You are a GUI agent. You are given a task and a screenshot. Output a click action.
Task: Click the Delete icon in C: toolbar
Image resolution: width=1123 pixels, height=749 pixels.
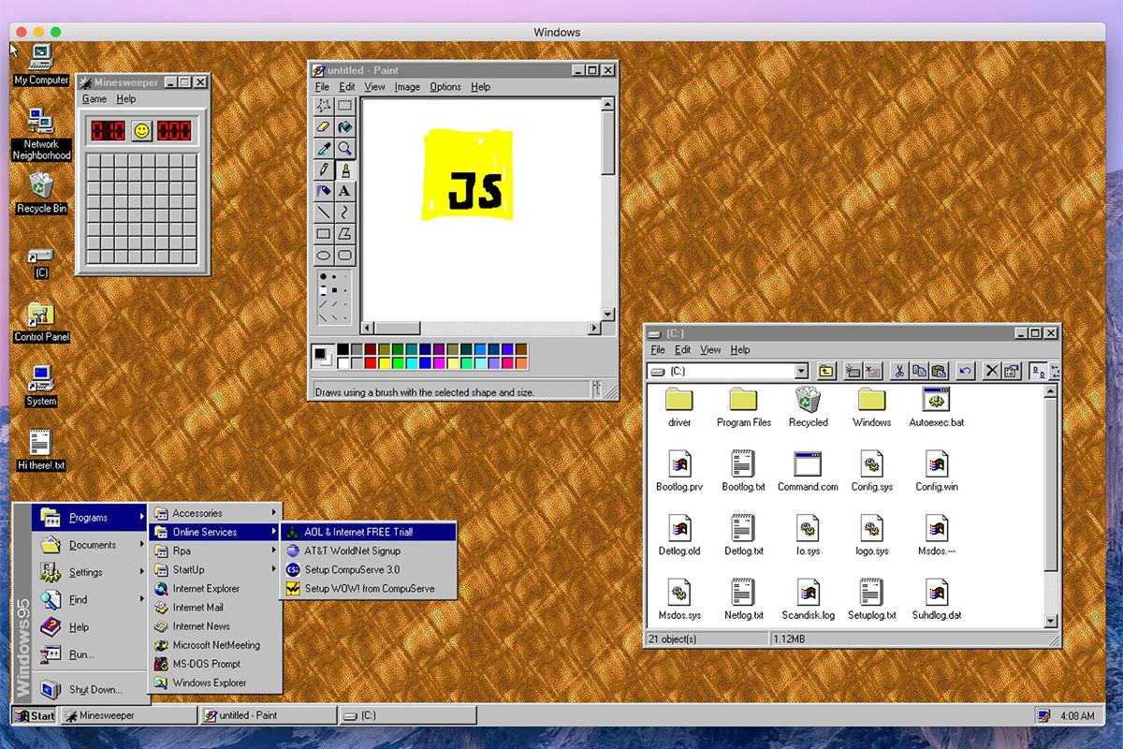click(x=992, y=371)
